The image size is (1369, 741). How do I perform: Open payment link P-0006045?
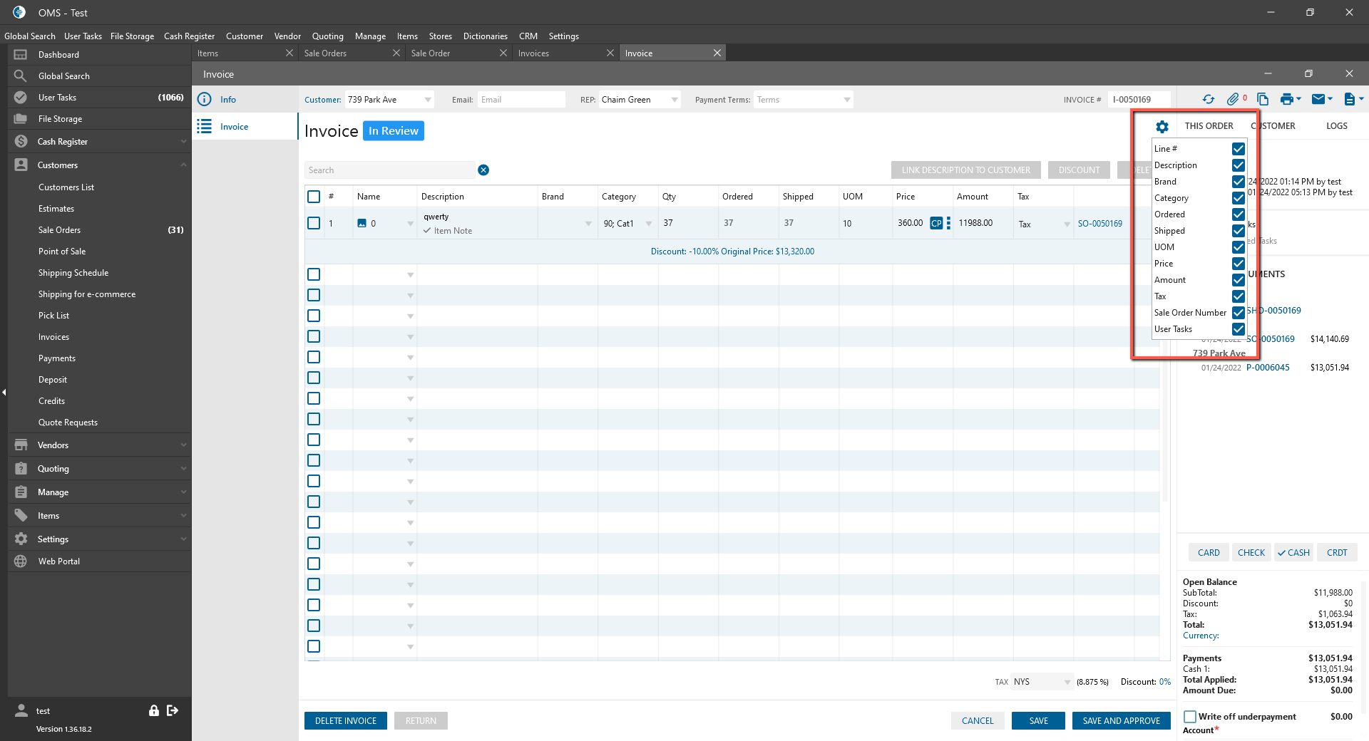1268,368
